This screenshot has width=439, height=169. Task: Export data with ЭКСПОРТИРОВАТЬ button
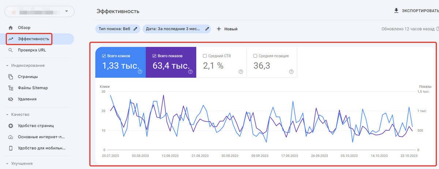[x=416, y=11]
